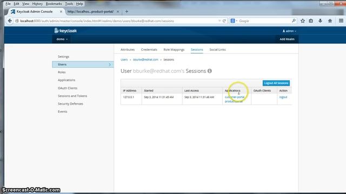Click the 127.0.0.1 IP address cell
The image size is (346, 194).
(129, 97)
